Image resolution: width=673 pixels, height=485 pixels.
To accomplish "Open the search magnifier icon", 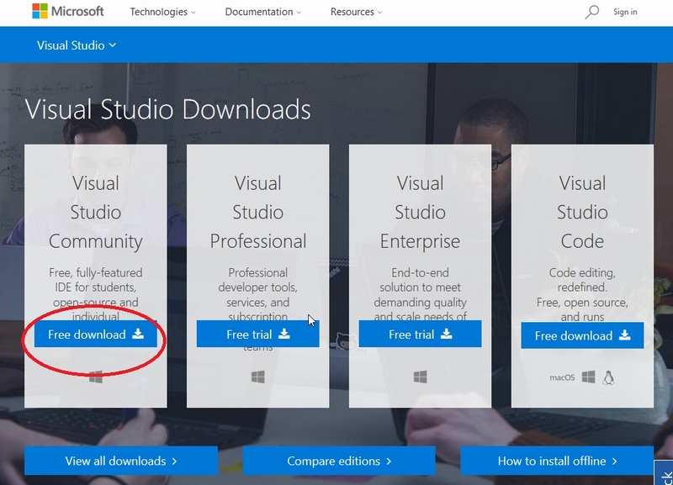I will coord(592,12).
